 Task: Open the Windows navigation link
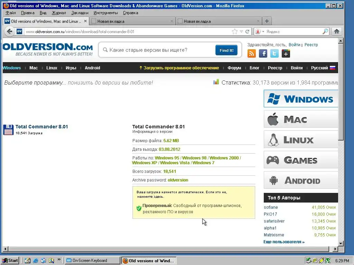click(x=12, y=68)
